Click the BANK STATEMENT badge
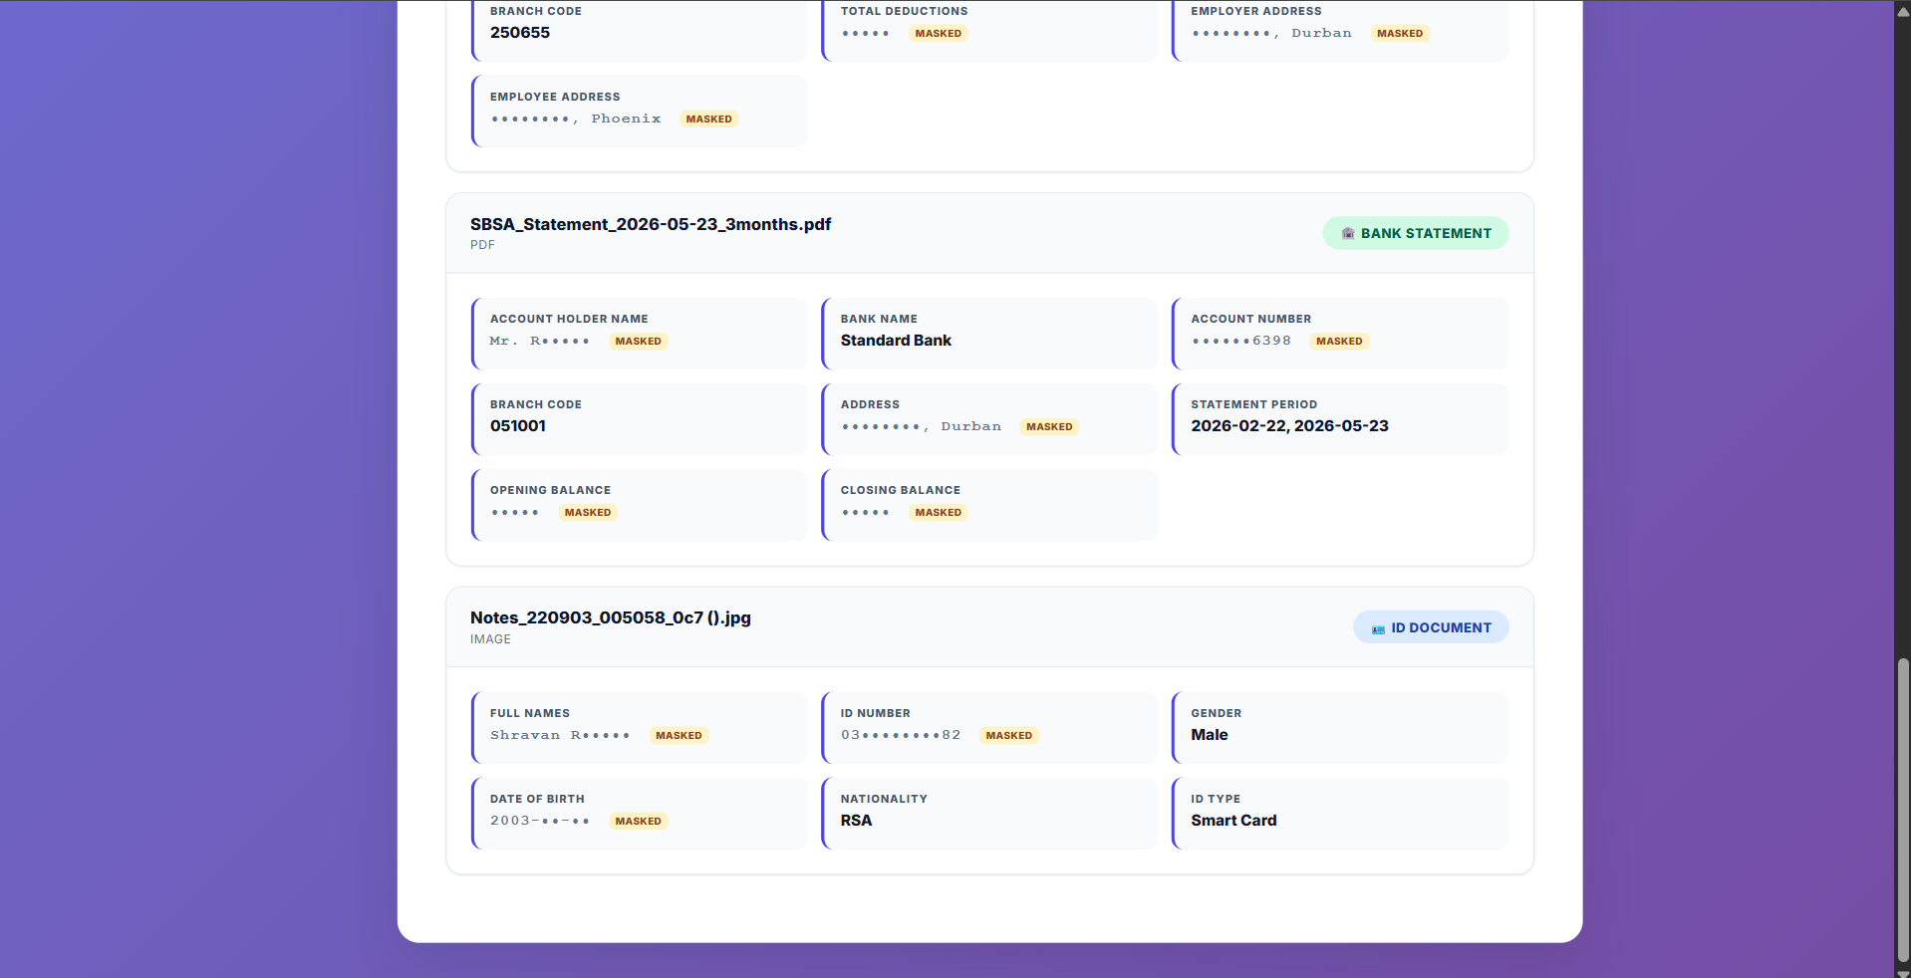 click(x=1415, y=233)
